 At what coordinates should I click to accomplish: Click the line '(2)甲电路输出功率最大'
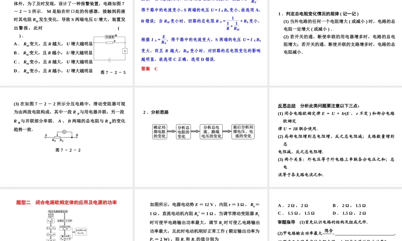pos(336,233)
